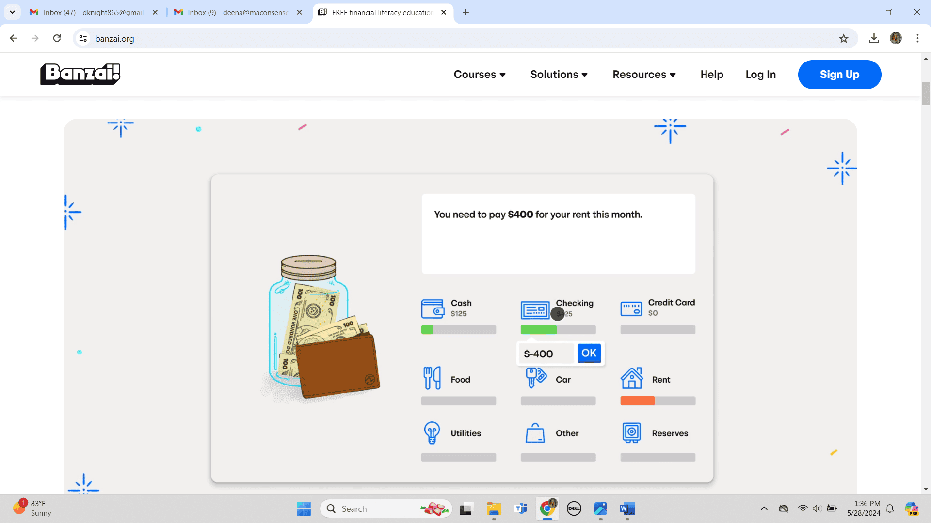Click the Reserves safe icon
931x523 pixels.
[x=631, y=432]
